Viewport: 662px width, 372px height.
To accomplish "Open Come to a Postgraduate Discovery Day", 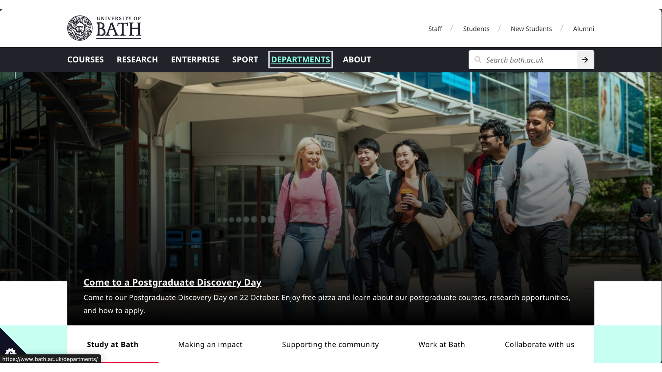I will 172,282.
